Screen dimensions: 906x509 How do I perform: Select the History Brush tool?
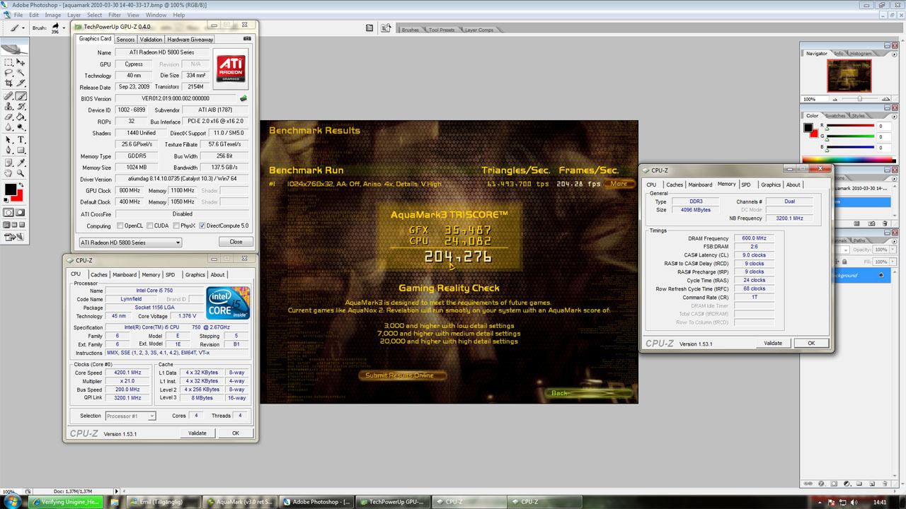click(21, 106)
